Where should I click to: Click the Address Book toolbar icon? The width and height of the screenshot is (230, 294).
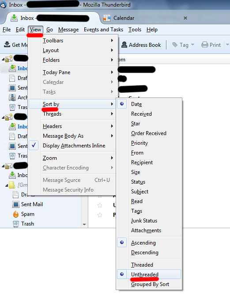point(124,45)
